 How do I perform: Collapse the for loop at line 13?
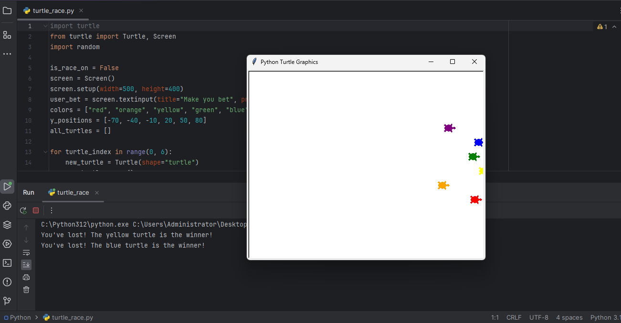(x=45, y=152)
